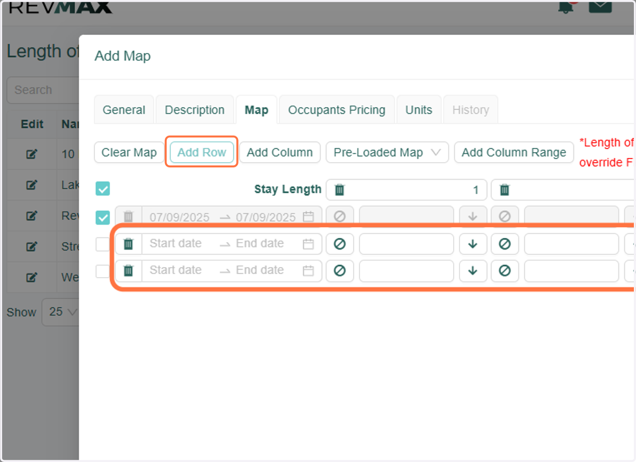The width and height of the screenshot is (636, 462).
Task: Click second block icon in first empty row
Action: (x=505, y=244)
